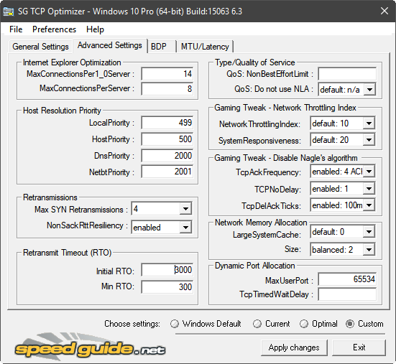Viewport: 396px width, 364px height.
Task: Click the MaxConnectionsPer1_0Server input field
Action: click(167, 74)
